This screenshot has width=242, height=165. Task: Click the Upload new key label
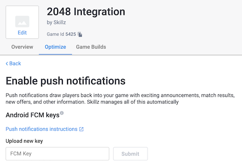point(24,141)
